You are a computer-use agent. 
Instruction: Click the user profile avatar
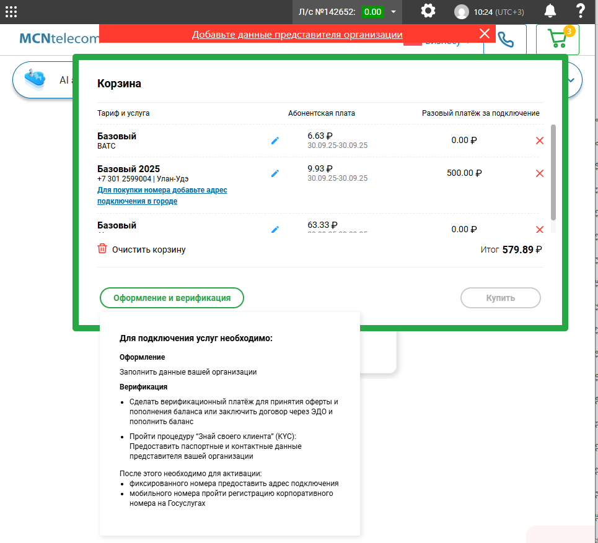tap(462, 12)
